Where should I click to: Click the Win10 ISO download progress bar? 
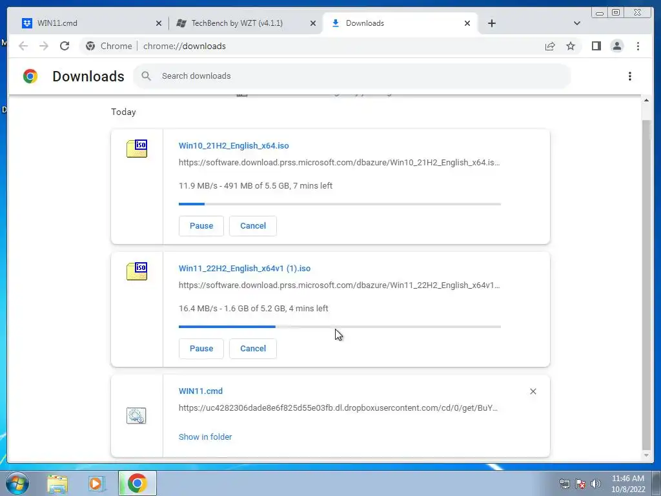(x=340, y=204)
